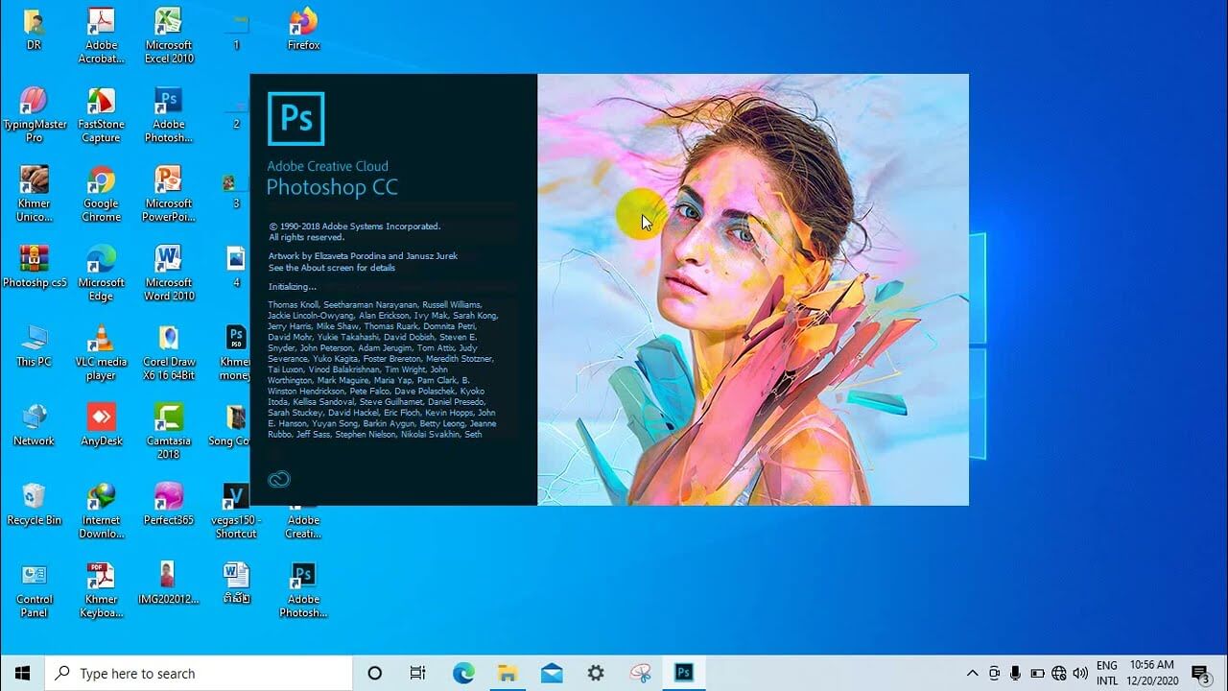Switch to Photoshop on the taskbar
The height and width of the screenshot is (691, 1228).
684,673
